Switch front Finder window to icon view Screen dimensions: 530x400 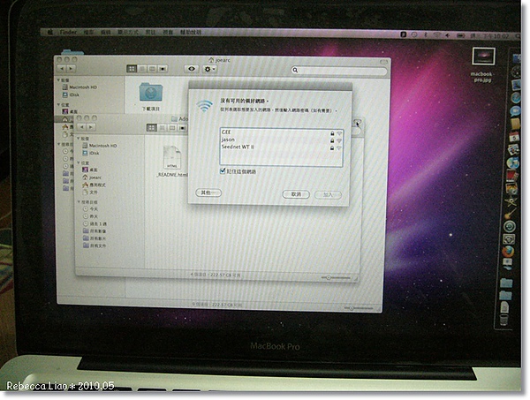[x=151, y=128]
